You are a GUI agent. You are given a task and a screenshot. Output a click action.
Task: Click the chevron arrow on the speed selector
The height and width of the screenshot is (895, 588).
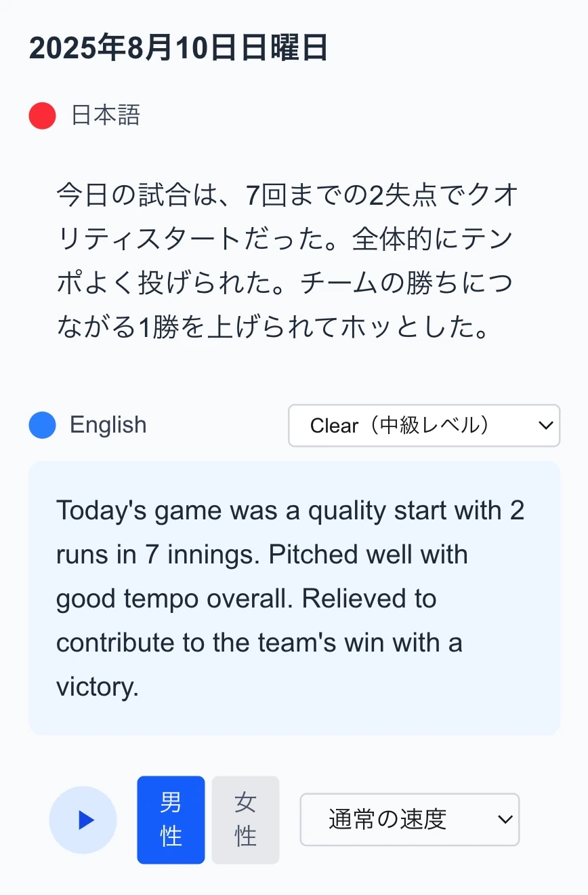(x=505, y=820)
